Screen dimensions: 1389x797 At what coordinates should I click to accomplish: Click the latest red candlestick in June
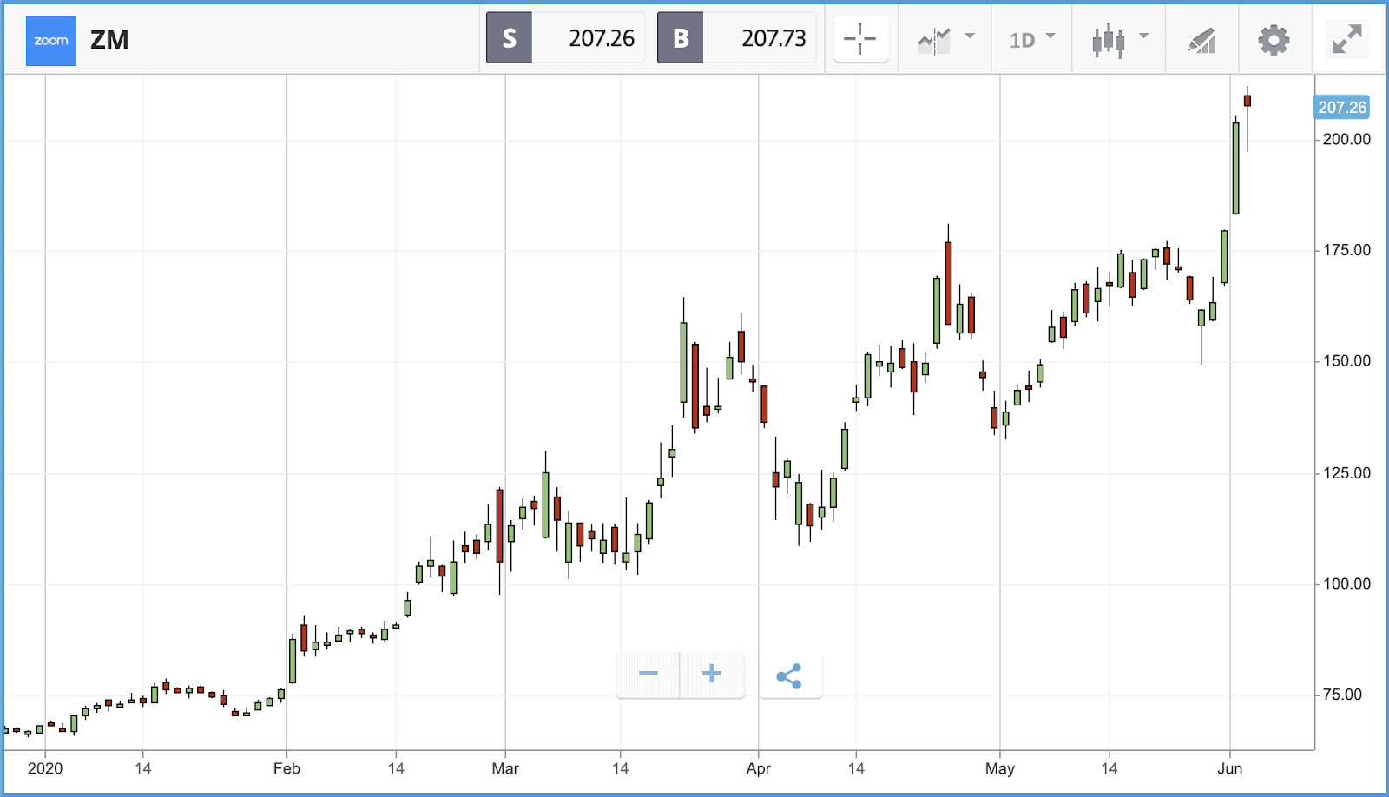1247,102
